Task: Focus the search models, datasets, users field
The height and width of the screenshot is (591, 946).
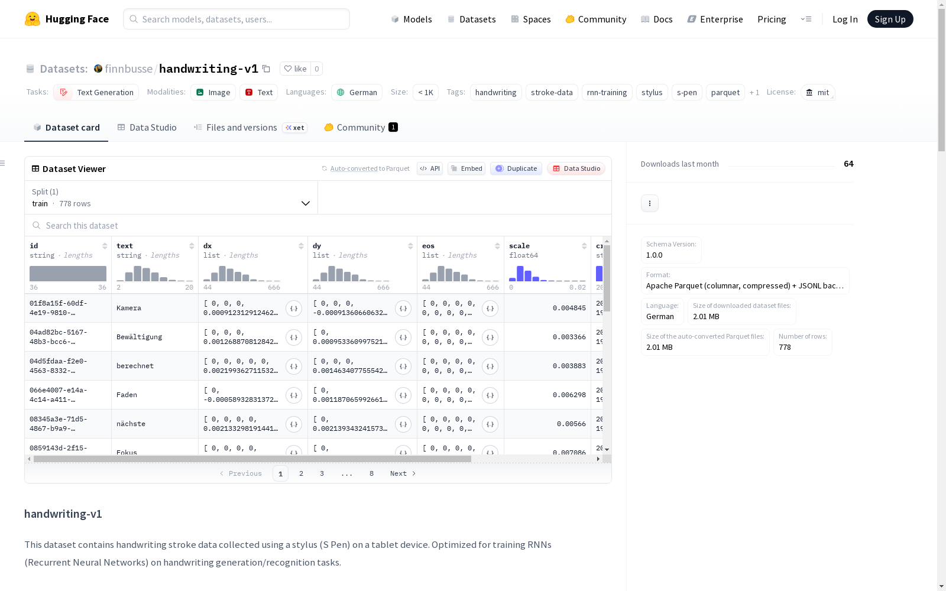Action: (237, 19)
